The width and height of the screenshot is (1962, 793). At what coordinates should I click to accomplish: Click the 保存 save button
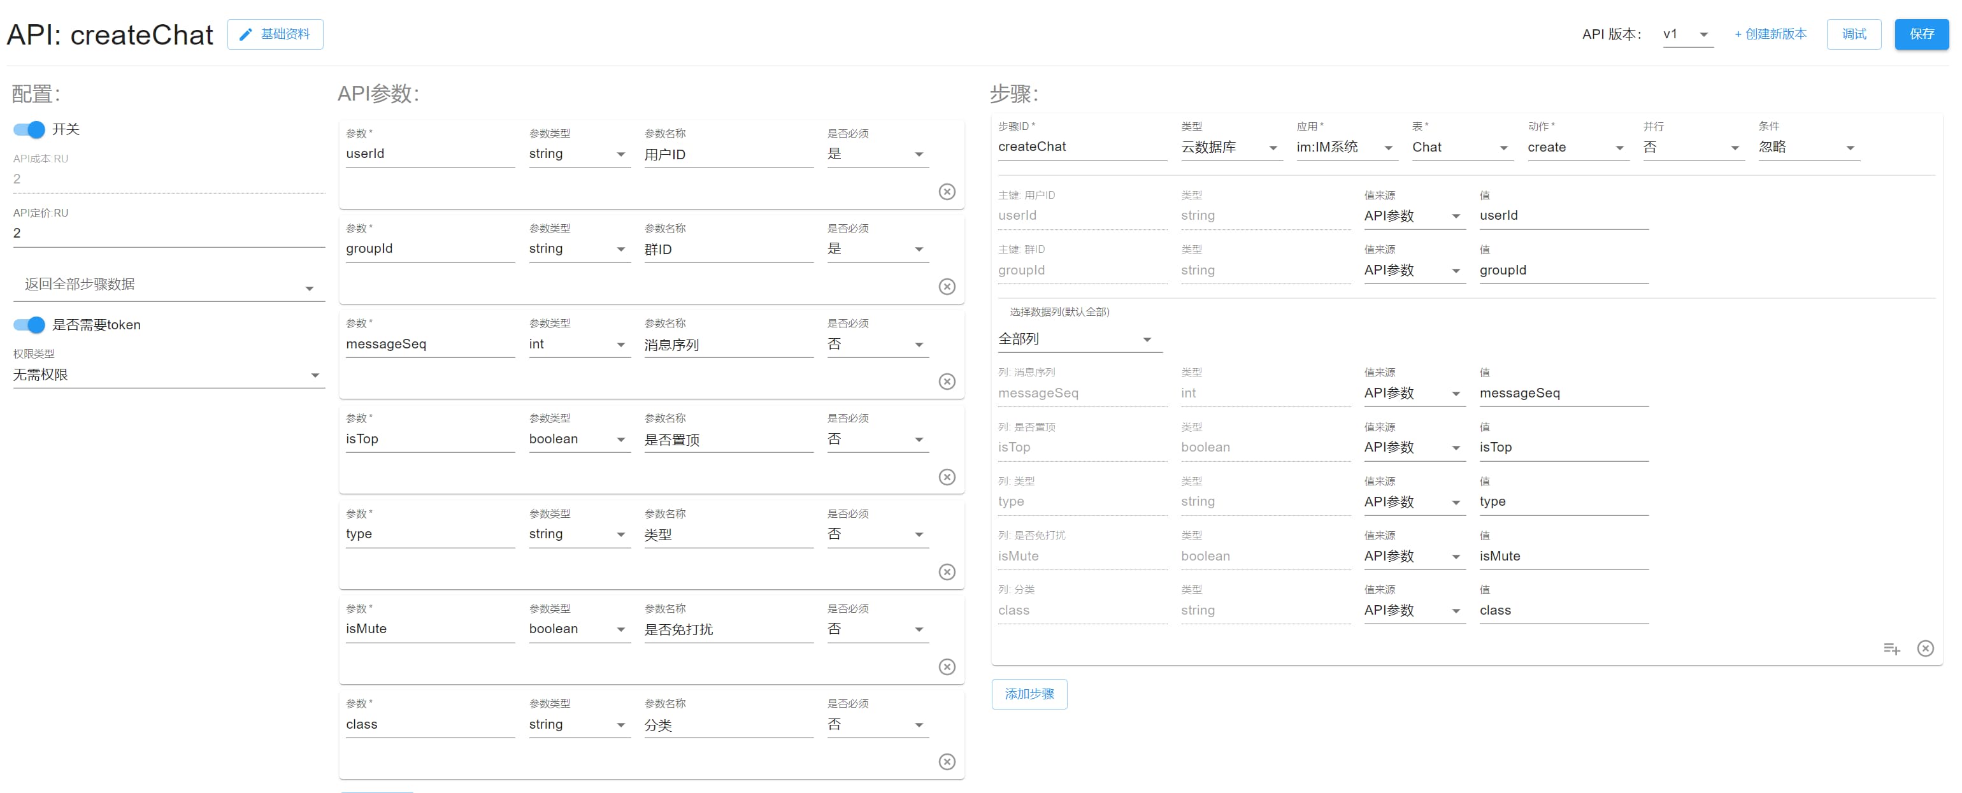1921,34
